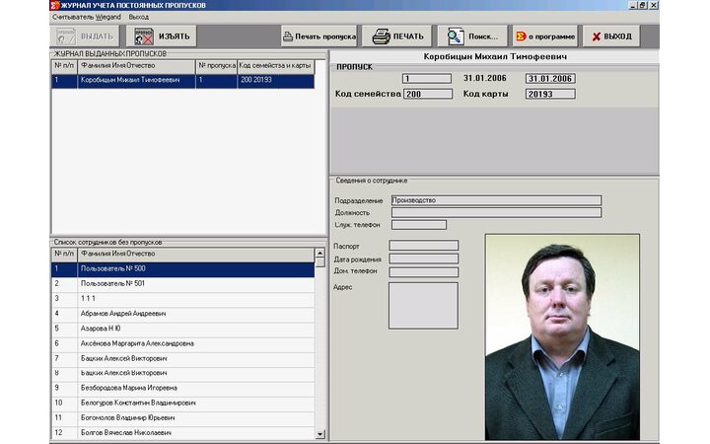Click the Печать пропуска button

(319, 37)
